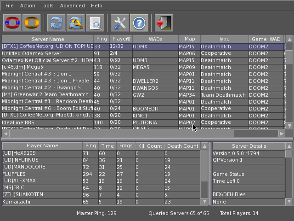Select the IdeaLine BBS server row
Image resolution: width=294 pixels, height=221 pixels.
(46, 123)
